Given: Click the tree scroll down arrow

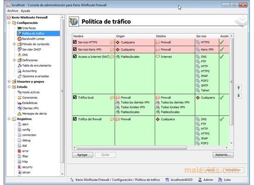Looking at the screenshot, I should (x=62, y=174).
